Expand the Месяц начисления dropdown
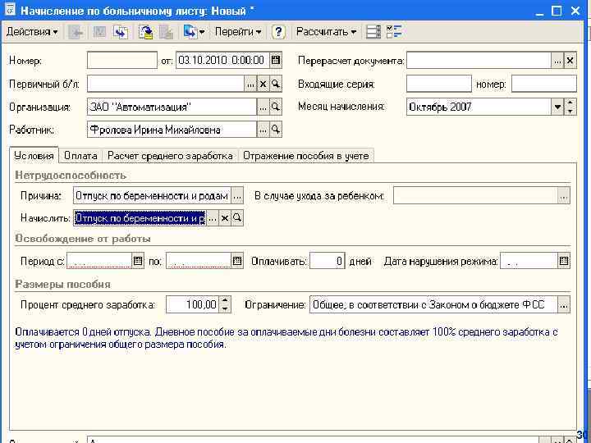 pos(557,107)
